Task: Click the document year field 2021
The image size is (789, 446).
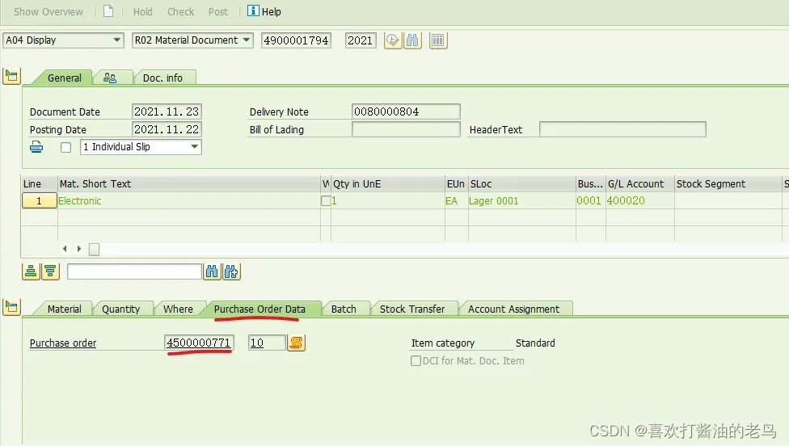Action: pos(361,40)
